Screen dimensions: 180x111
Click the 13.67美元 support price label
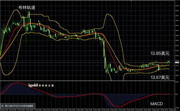pyautogui.click(x=160, y=77)
